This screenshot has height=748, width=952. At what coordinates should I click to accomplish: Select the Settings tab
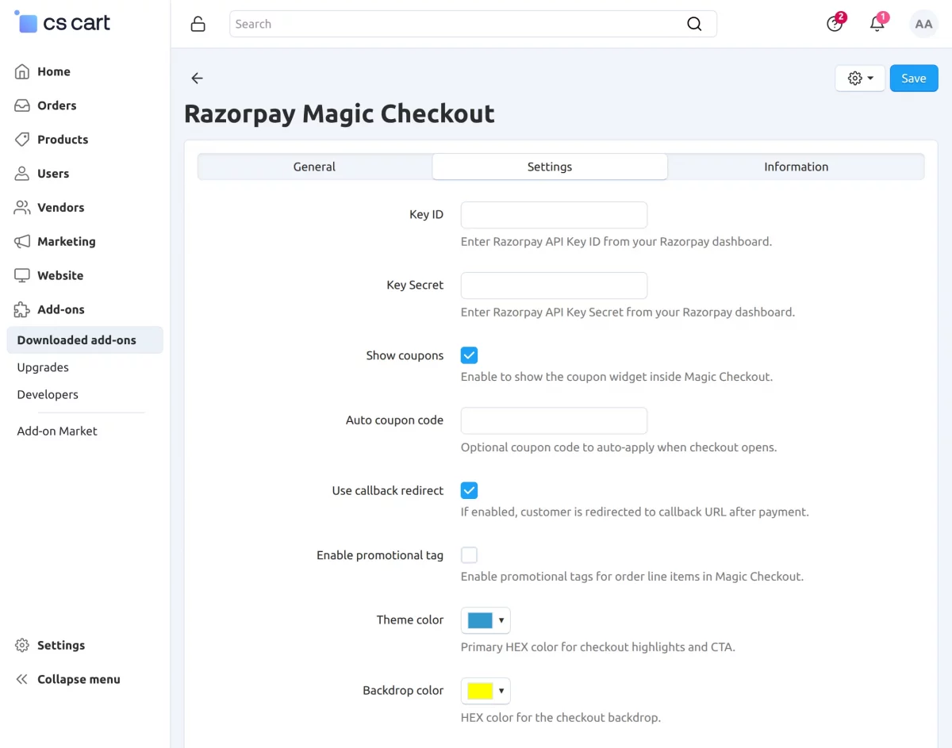coord(550,167)
